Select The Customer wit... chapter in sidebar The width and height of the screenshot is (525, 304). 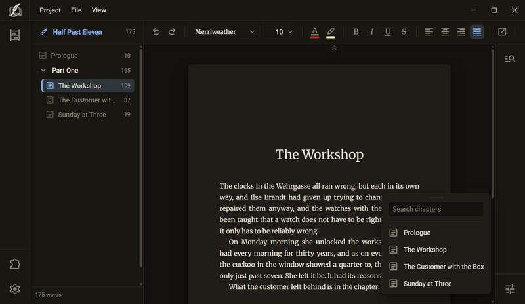click(88, 100)
